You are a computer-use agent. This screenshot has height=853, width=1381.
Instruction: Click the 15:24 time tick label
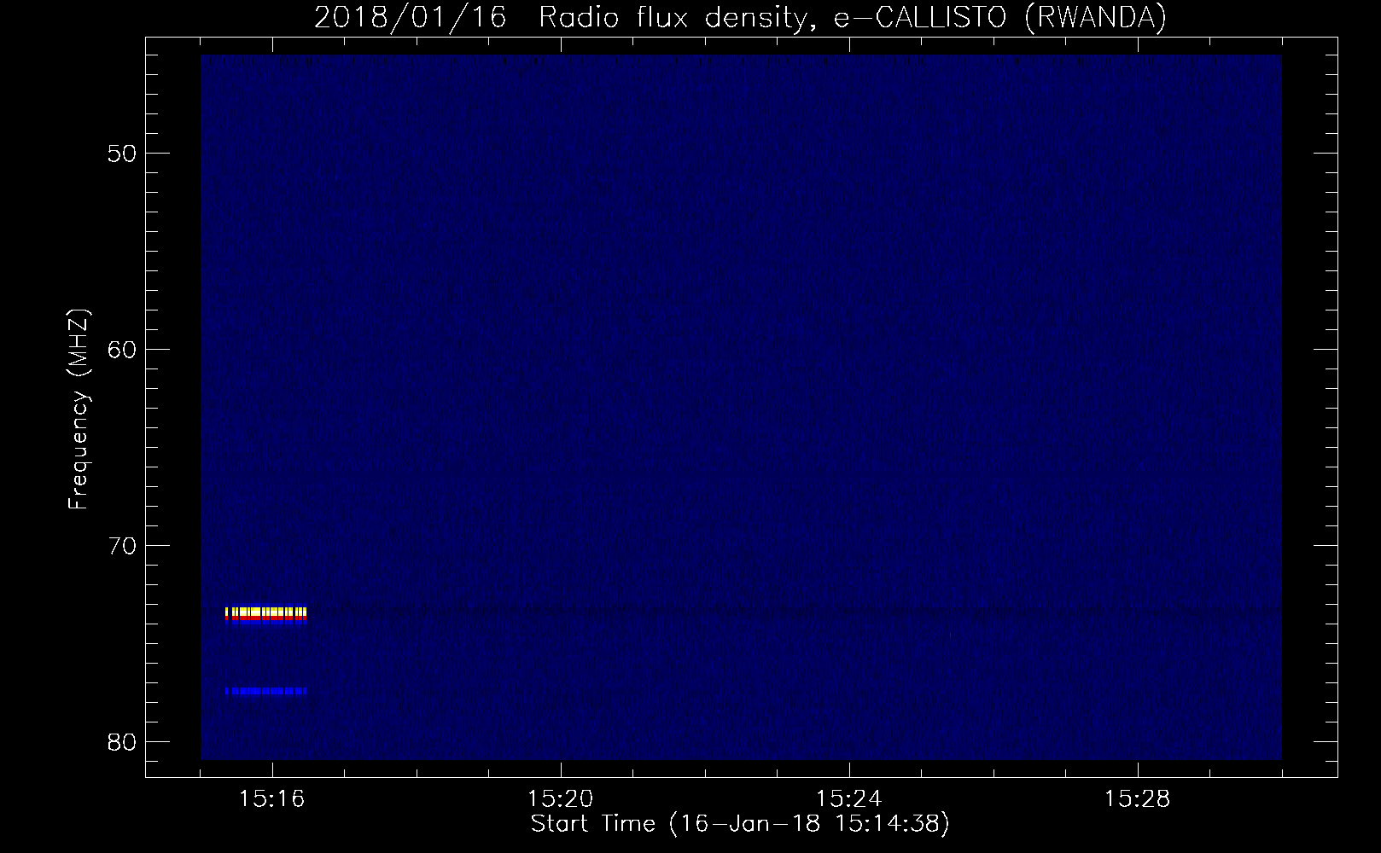(x=849, y=799)
